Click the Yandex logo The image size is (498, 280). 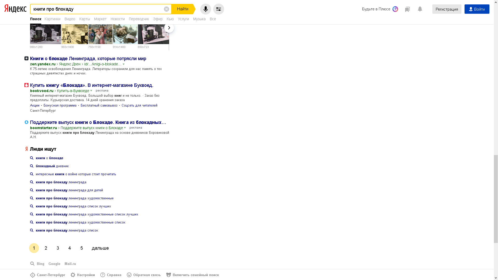15,9
